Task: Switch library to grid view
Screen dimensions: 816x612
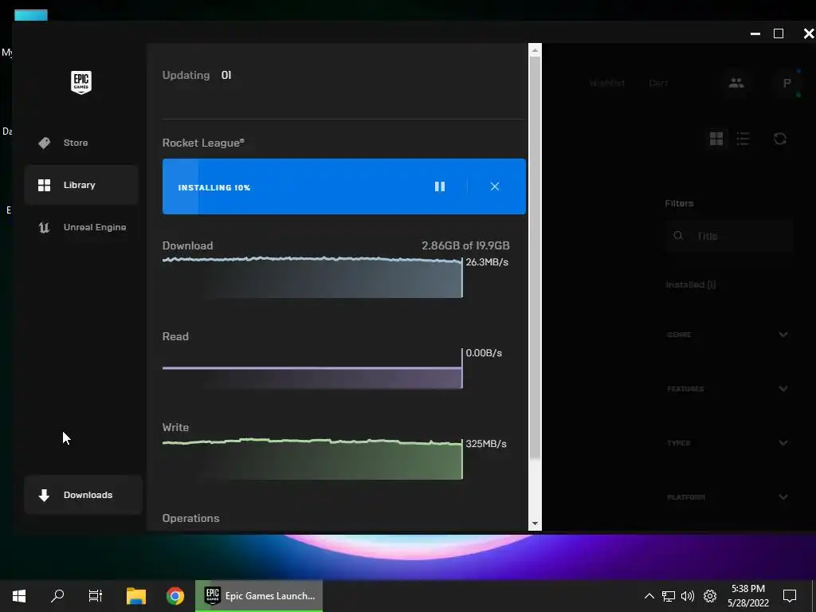Action: 716,139
